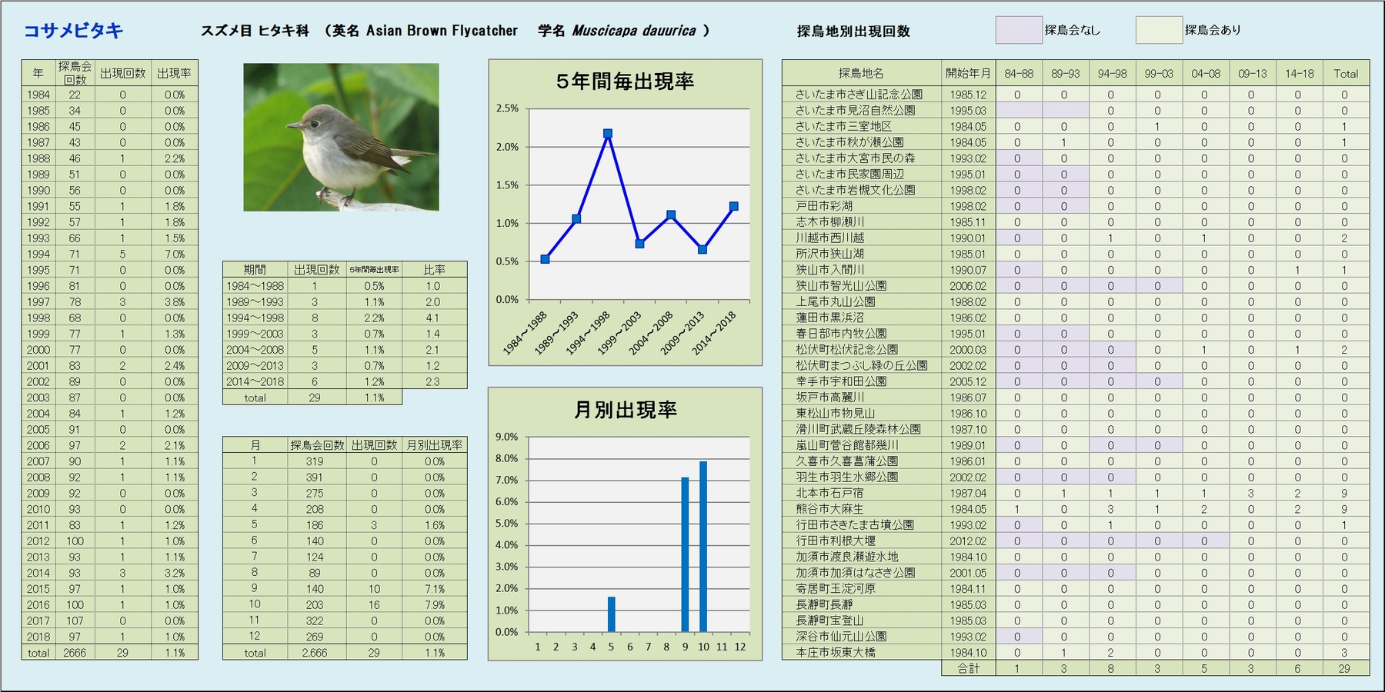1385x692 pixels.
Task: Select the Total column header
Action: coord(1346,73)
